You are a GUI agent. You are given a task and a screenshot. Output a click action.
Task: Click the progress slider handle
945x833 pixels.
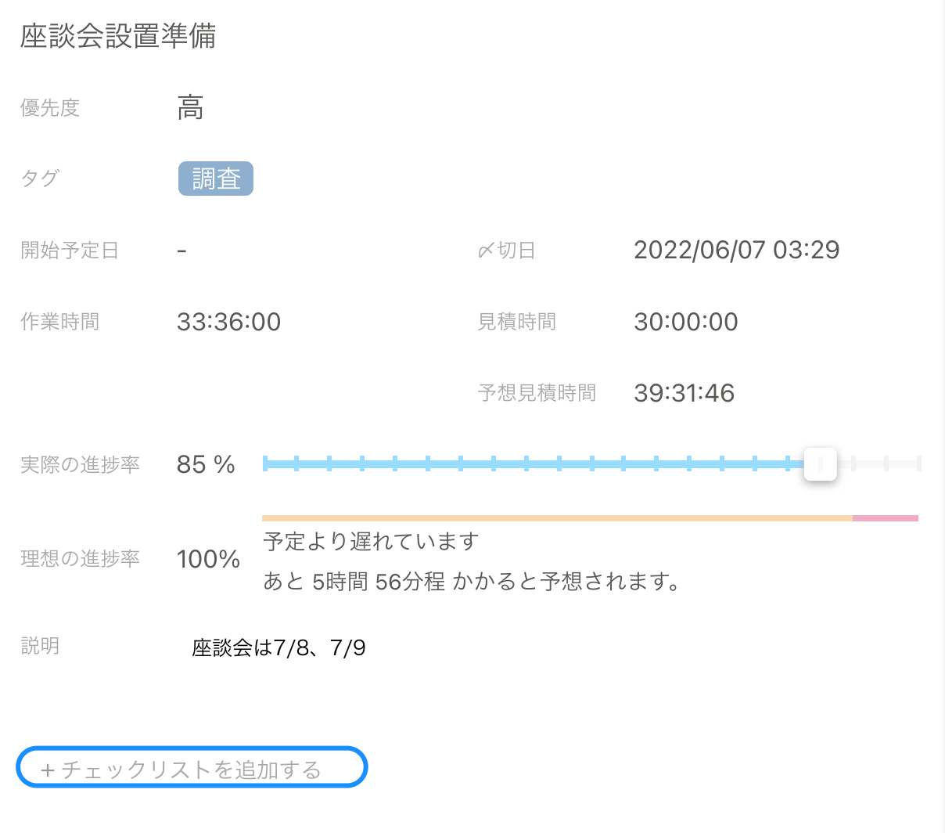tap(820, 463)
